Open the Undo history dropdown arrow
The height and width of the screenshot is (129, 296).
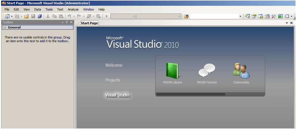pyautogui.click(x=74, y=17)
